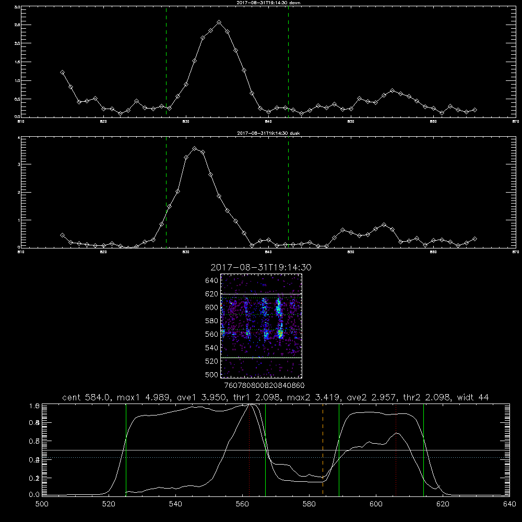
Task: Click the blue dotted horizontal line in the bottom plot
Action: coord(276,457)
